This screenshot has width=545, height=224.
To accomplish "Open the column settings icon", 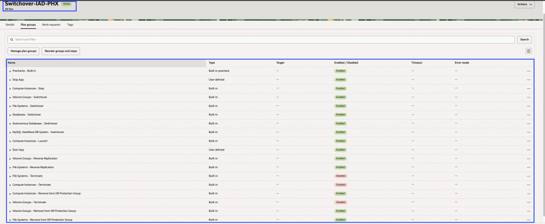I will pyautogui.click(x=529, y=51).
